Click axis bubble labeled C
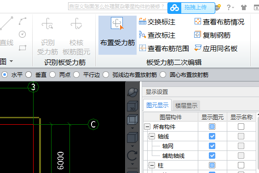The width and height of the screenshot is (259, 173). [93, 124]
